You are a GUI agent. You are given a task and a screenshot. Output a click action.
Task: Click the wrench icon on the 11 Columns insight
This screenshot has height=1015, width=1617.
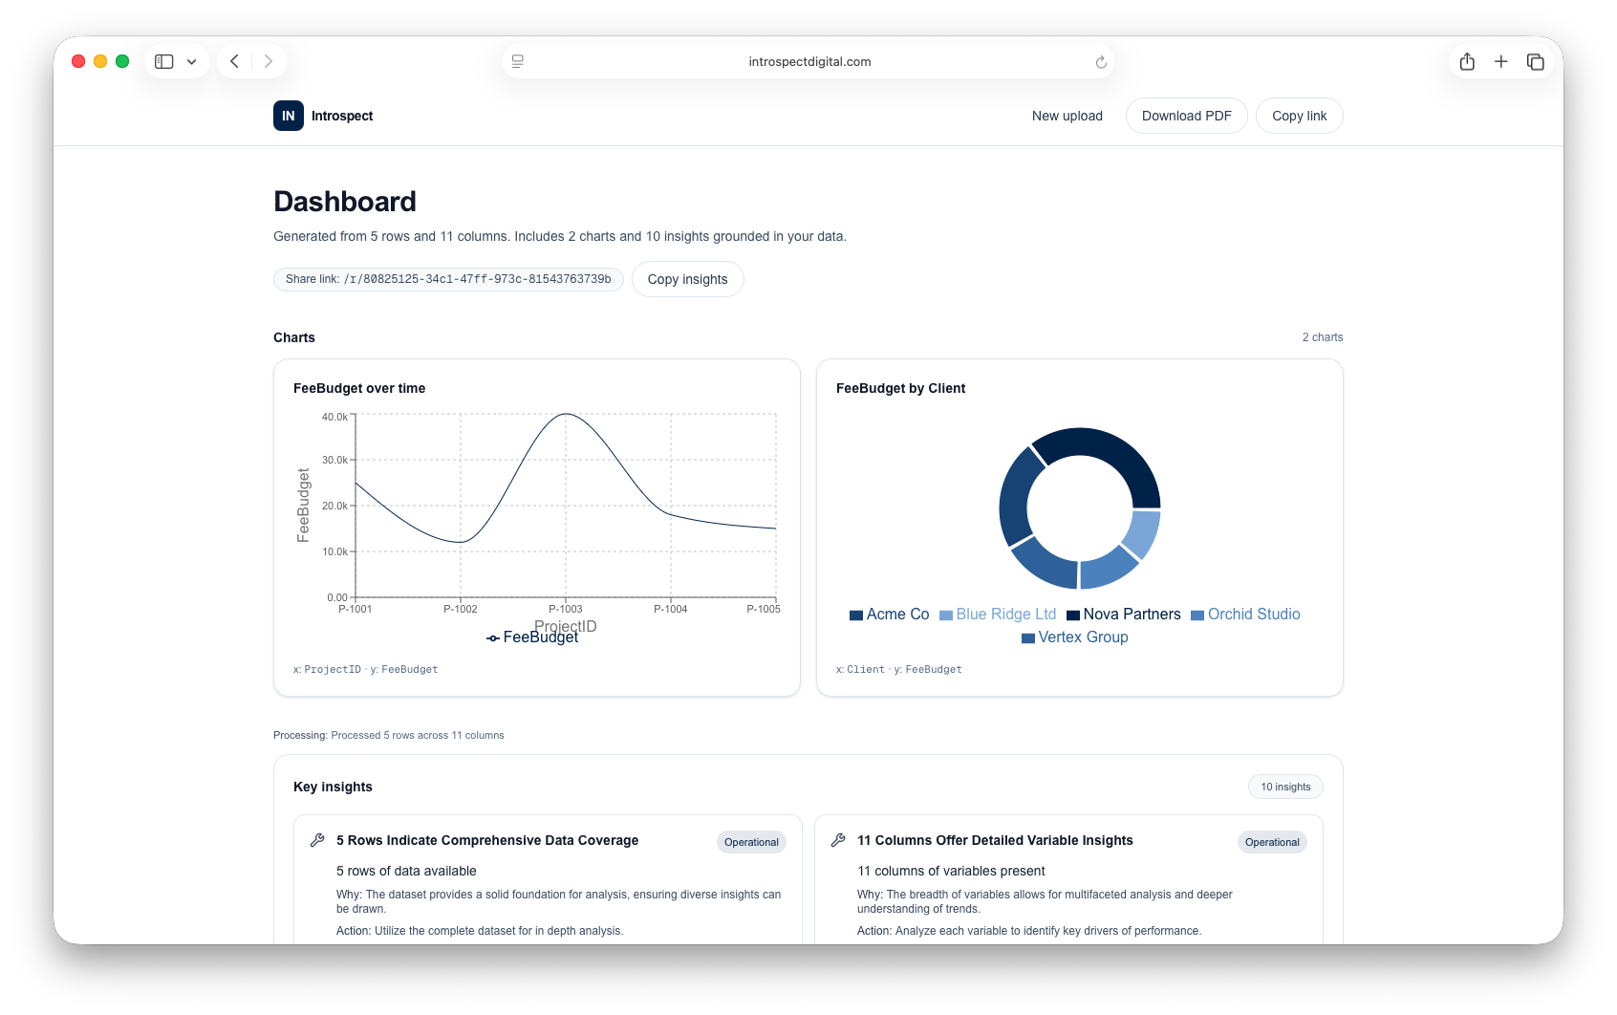[x=836, y=840]
